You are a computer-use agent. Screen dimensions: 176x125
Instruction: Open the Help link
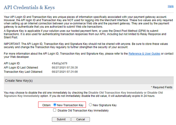pyautogui.click(x=170, y=6)
